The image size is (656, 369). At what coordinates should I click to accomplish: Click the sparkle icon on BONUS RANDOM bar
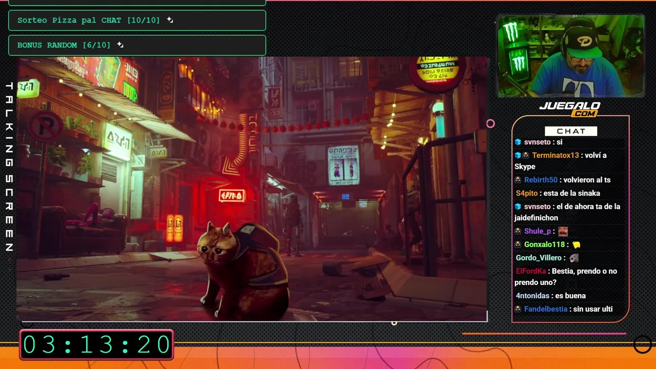[120, 45]
